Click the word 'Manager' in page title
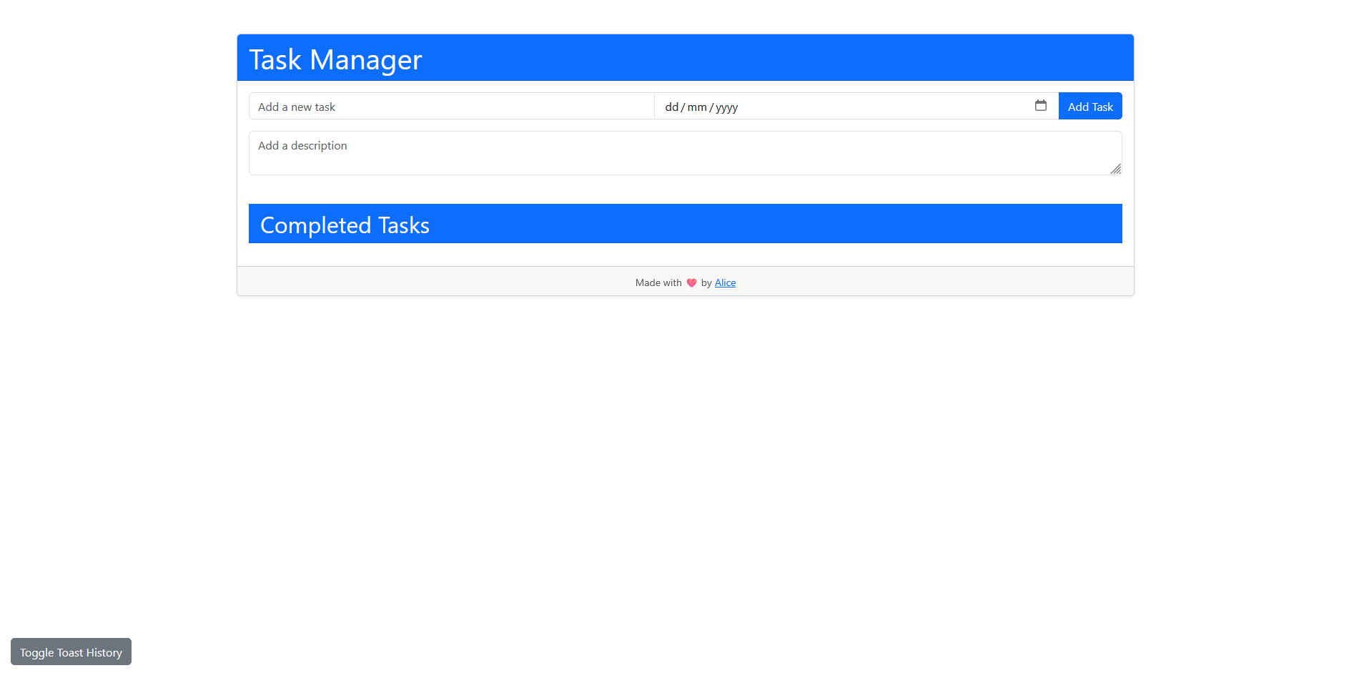The width and height of the screenshot is (1369, 673). coord(365,60)
